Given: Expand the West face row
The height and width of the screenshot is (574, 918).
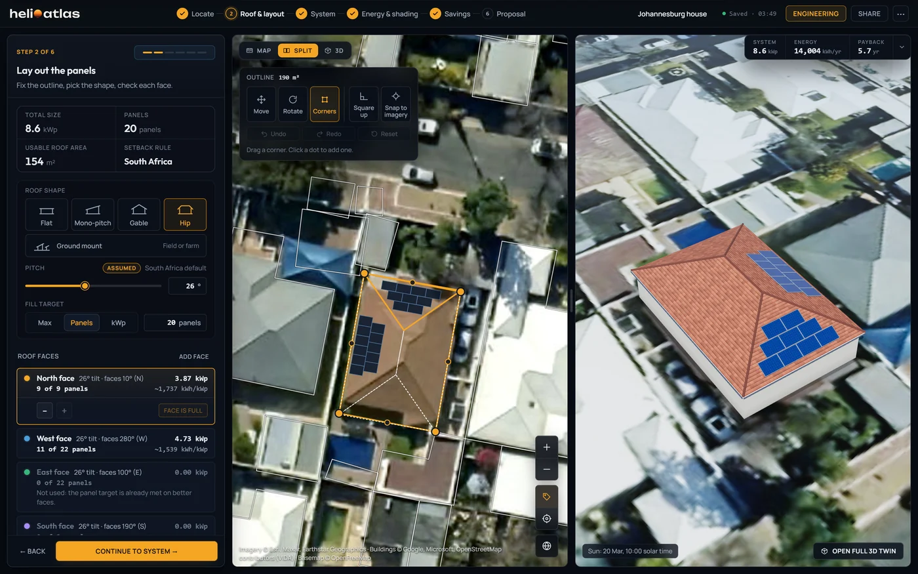Looking at the screenshot, I should pyautogui.click(x=115, y=443).
